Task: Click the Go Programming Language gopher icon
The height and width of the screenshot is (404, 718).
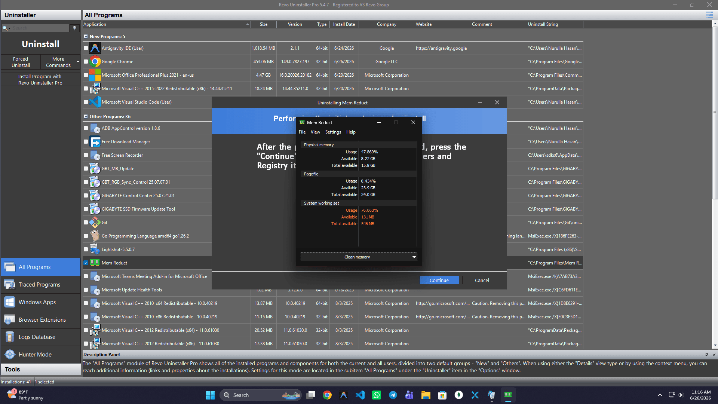Action: point(95,236)
